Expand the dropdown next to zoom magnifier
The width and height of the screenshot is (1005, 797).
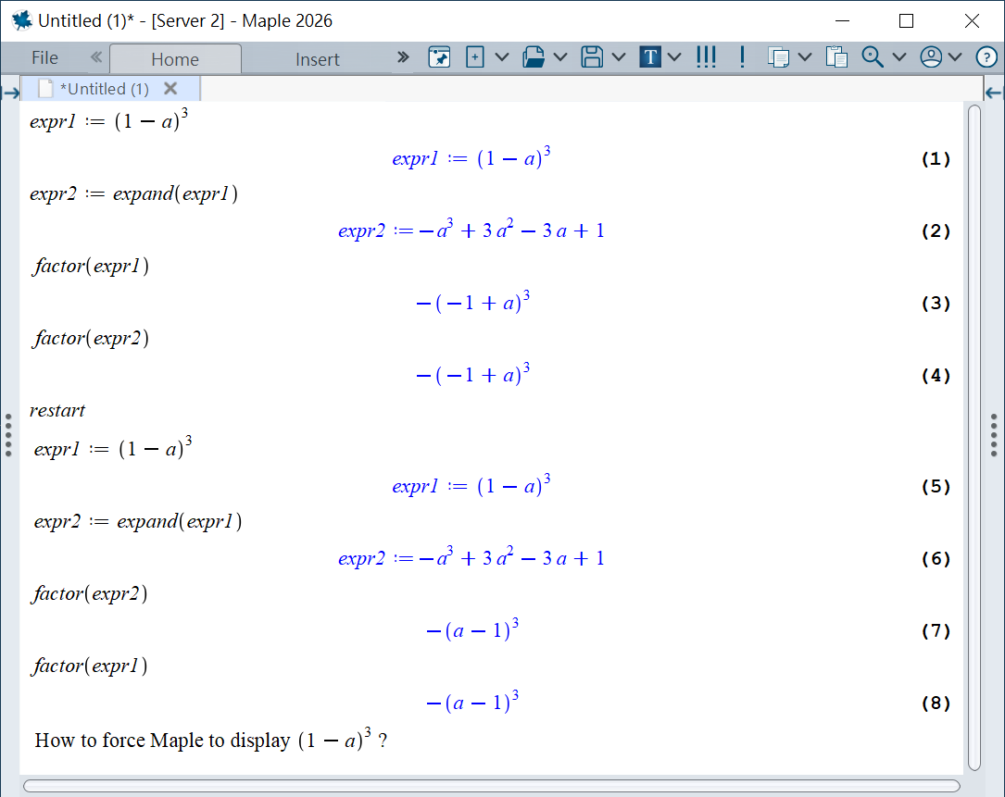tap(898, 57)
